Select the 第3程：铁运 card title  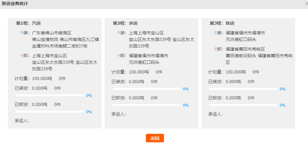[x=222, y=23]
